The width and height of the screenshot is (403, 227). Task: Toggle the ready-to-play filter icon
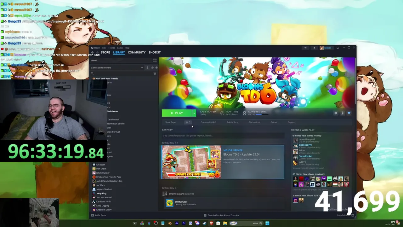[156, 67]
